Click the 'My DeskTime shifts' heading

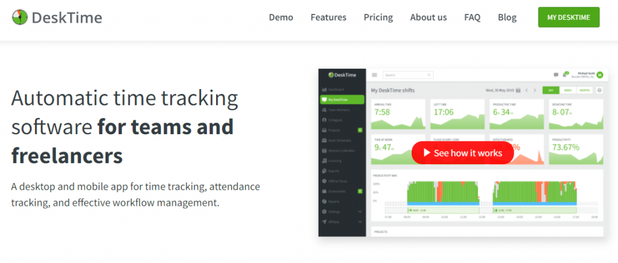click(392, 90)
